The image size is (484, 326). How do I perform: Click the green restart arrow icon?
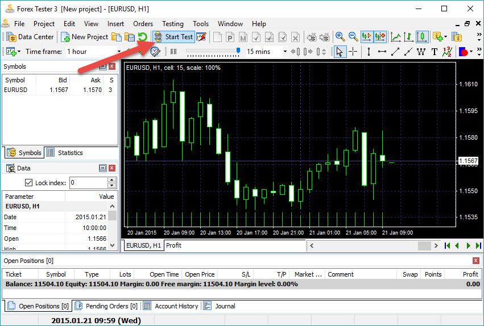click(143, 37)
